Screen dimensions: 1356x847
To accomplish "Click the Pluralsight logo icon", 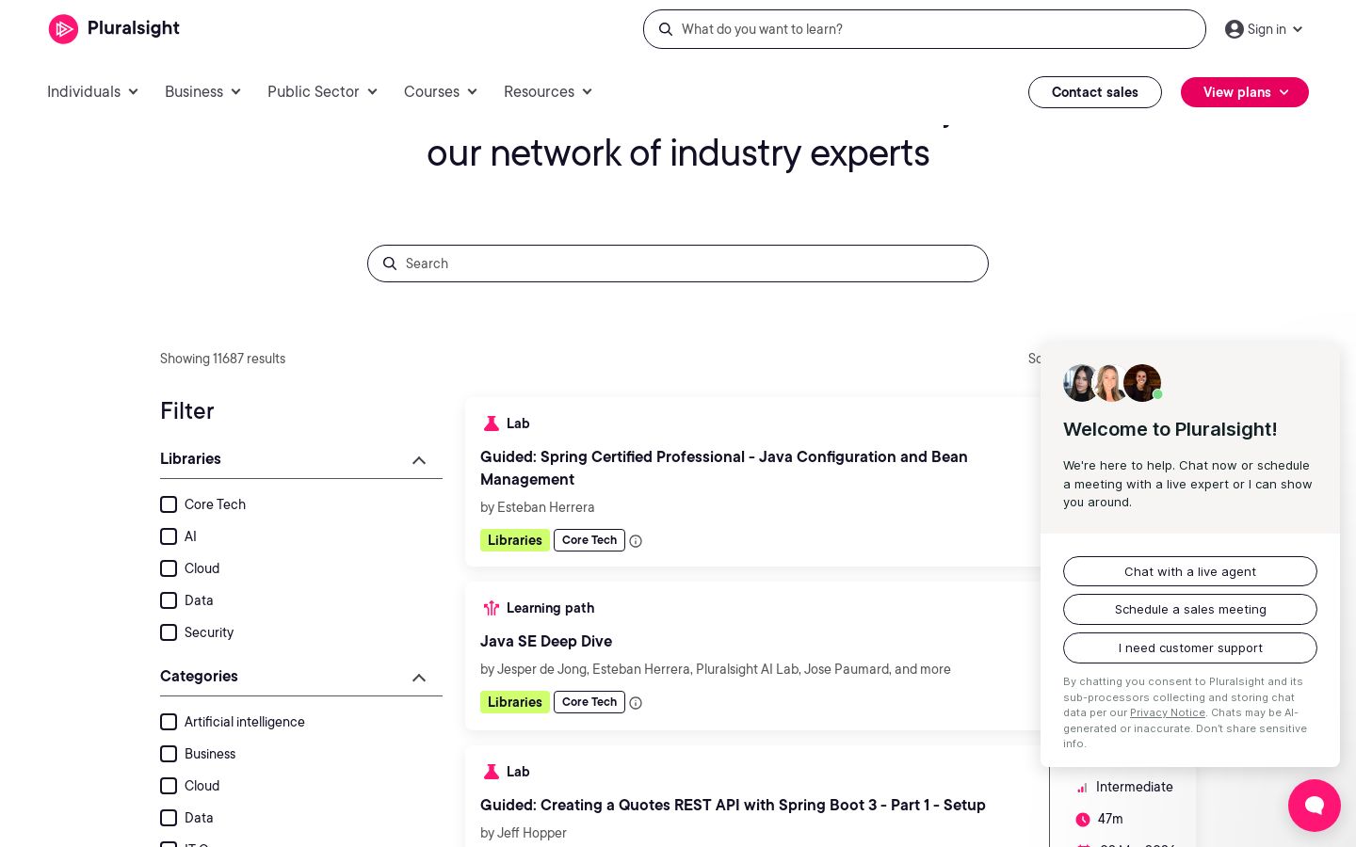I will click(63, 29).
